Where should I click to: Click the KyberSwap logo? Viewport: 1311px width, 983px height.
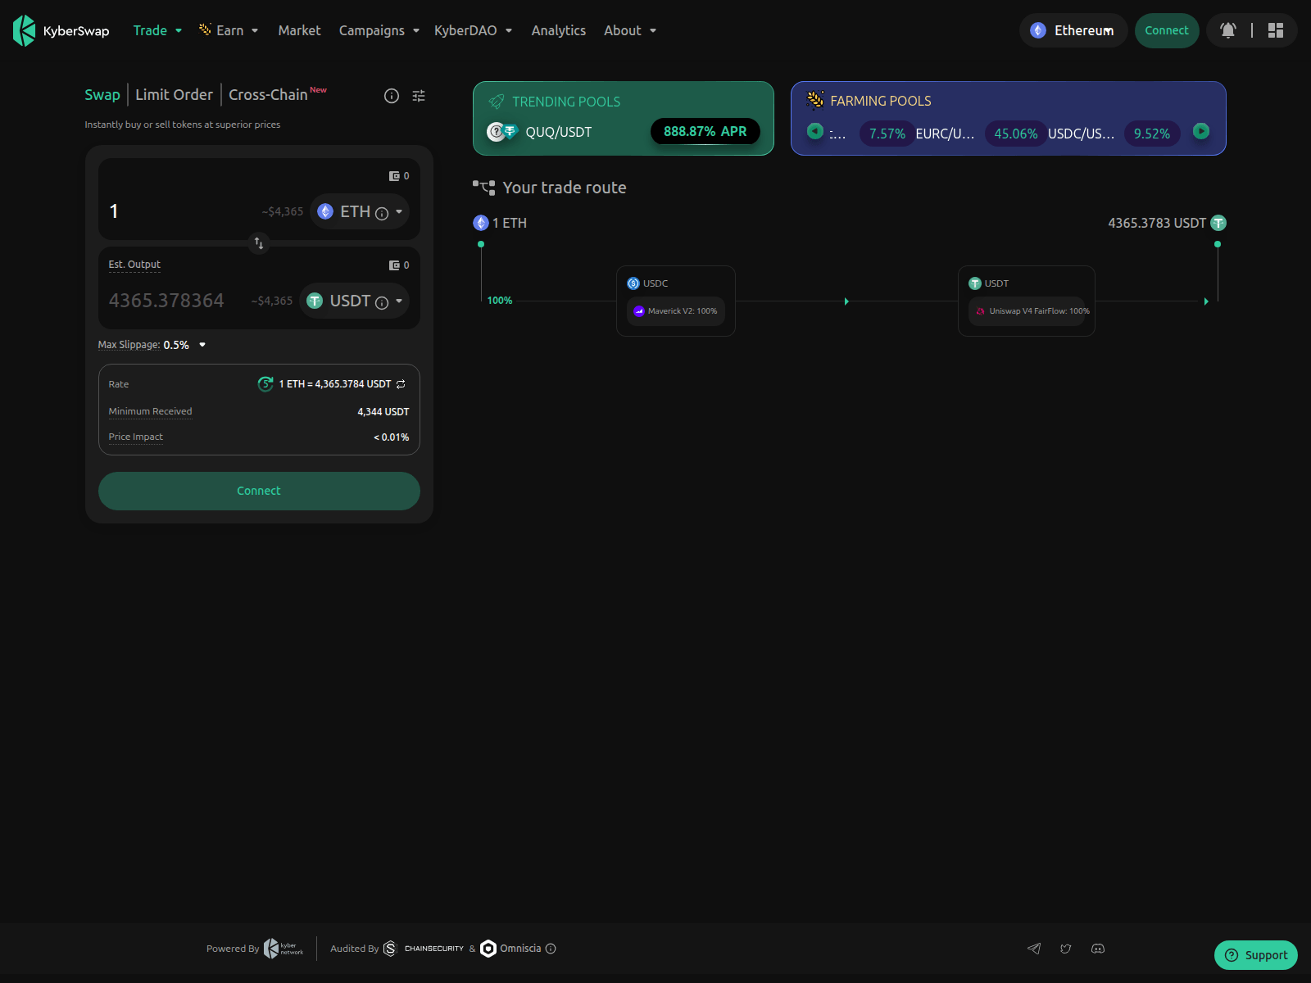[x=61, y=30]
